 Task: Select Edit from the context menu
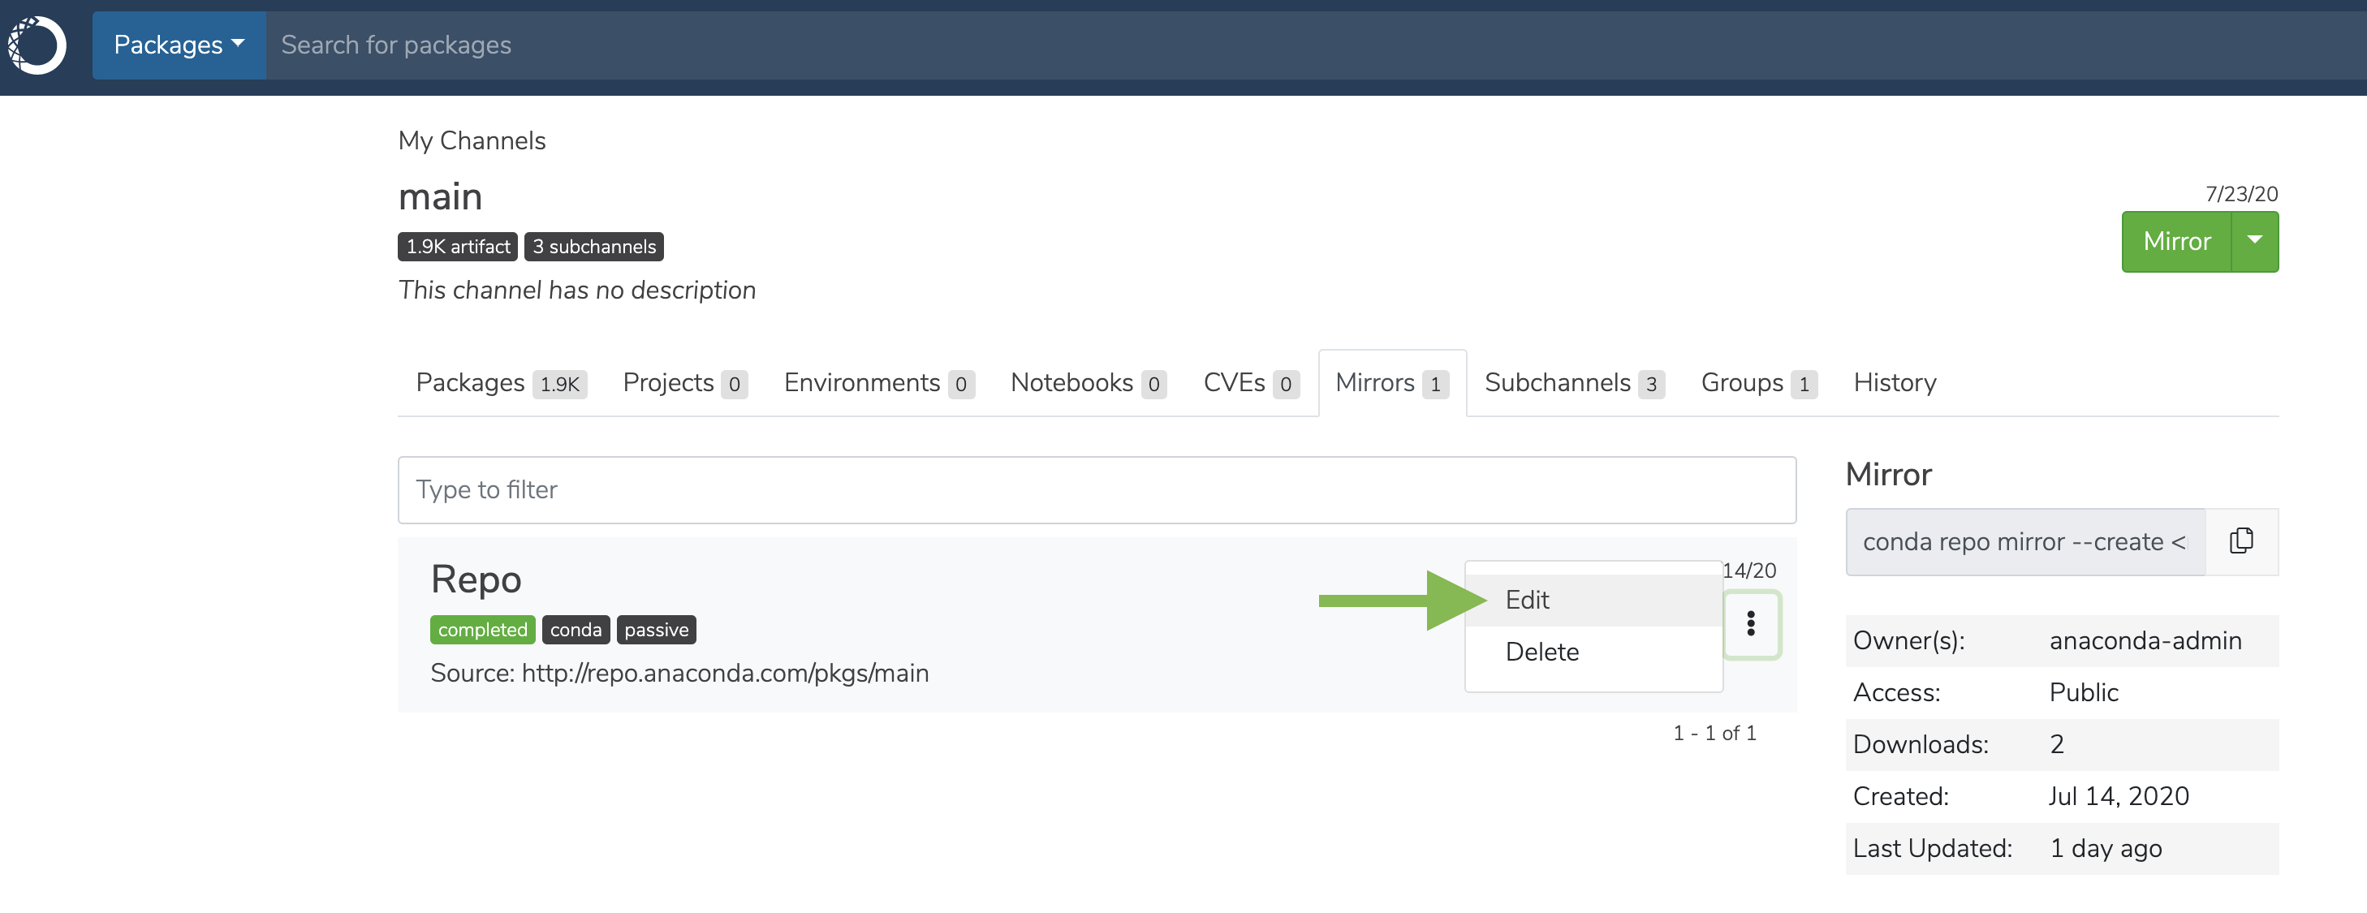tap(1531, 599)
